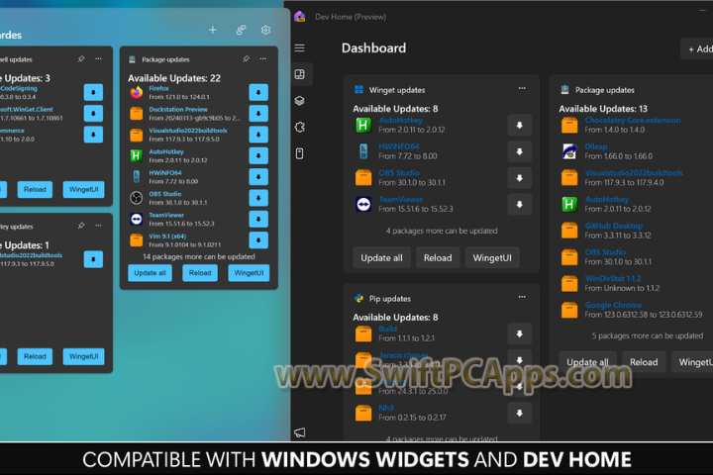
Task: Pin the Package updates widget in Widgets board
Action: pos(246,59)
